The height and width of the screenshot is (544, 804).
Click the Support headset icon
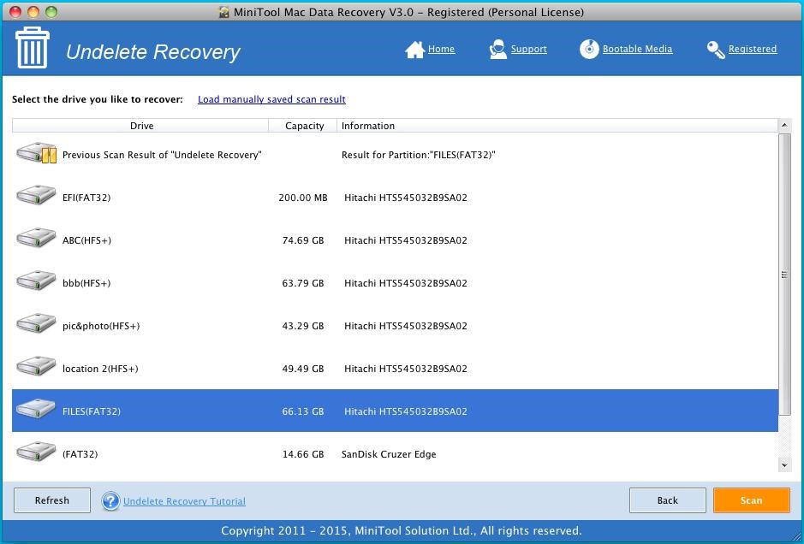tap(497, 50)
